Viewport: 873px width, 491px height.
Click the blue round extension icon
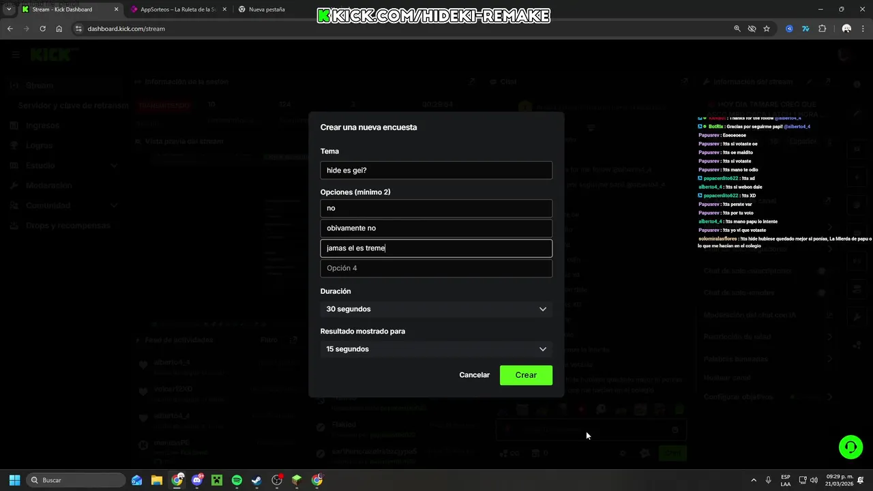point(789,29)
